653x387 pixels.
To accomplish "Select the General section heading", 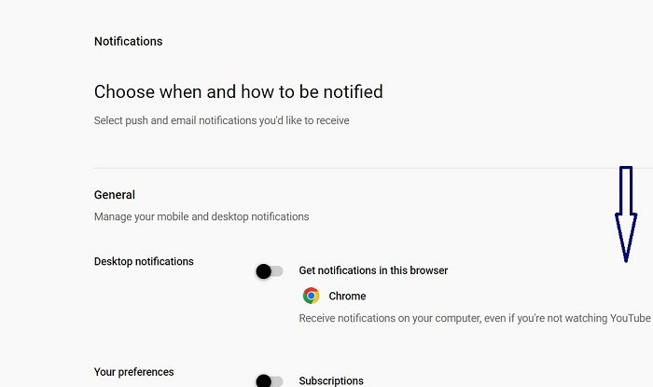I will coord(115,195).
